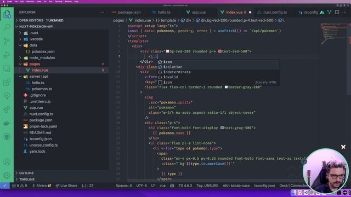Click the remote window indicator in status bar
The height and width of the screenshot is (197, 351).
coord(5,186)
